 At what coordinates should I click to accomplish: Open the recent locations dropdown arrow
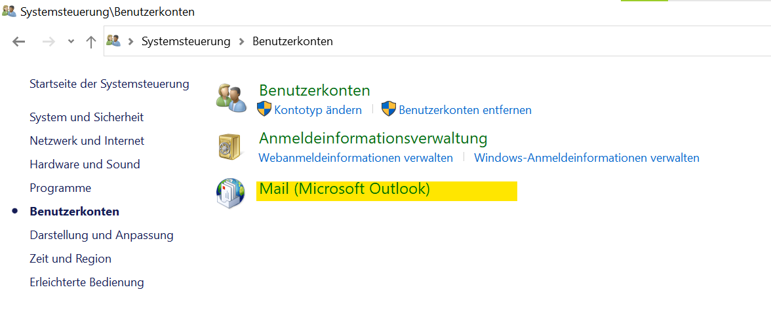click(71, 42)
